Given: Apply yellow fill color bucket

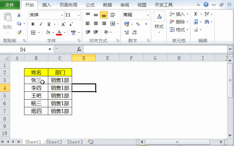Looking at the screenshot, I should pyautogui.click(x=48, y=32).
